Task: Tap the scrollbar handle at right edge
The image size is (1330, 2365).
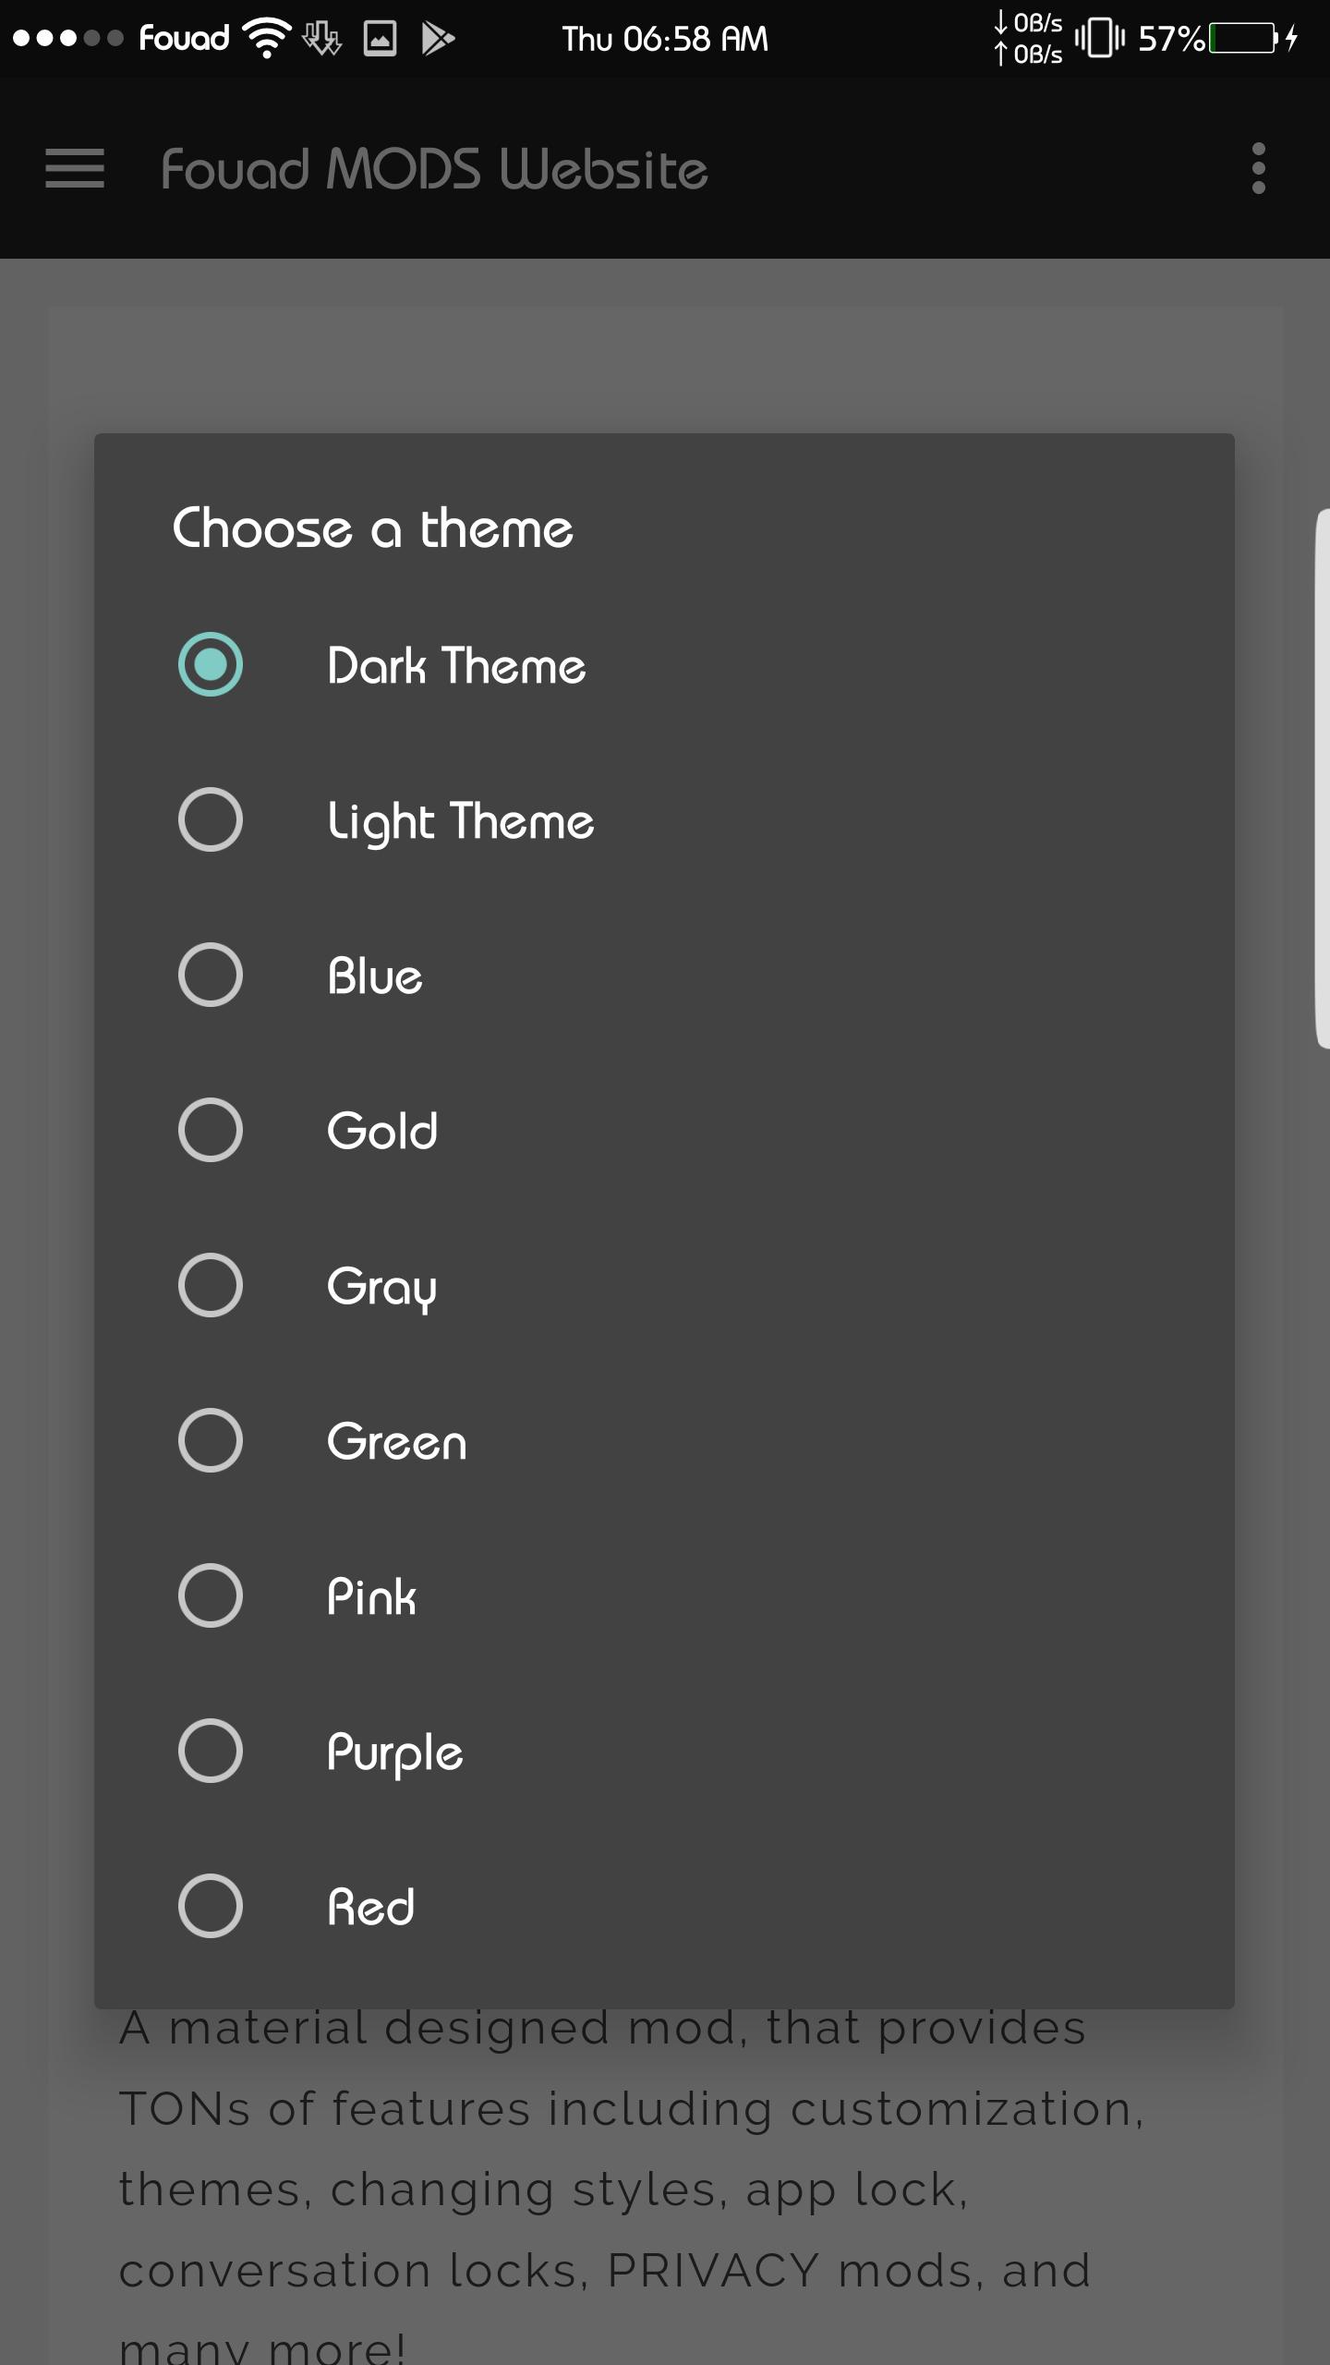Action: pos(1323,778)
